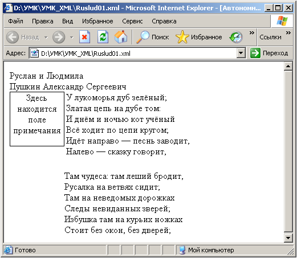The height and width of the screenshot is (258, 297).
Task: Click the scrollbar up arrow
Action: [288, 66]
